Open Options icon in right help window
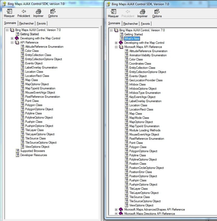This screenshot has width=217, height=221. coord(157,11)
